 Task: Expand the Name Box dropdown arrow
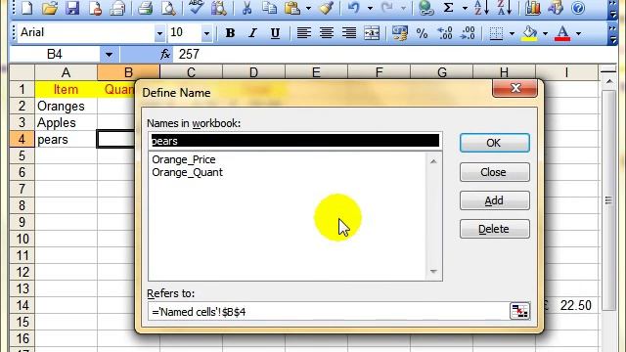click(x=109, y=55)
